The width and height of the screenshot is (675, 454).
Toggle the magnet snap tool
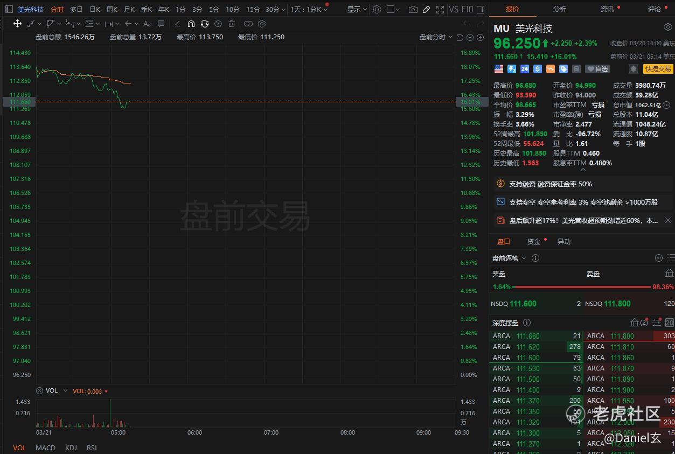pyautogui.click(x=191, y=24)
